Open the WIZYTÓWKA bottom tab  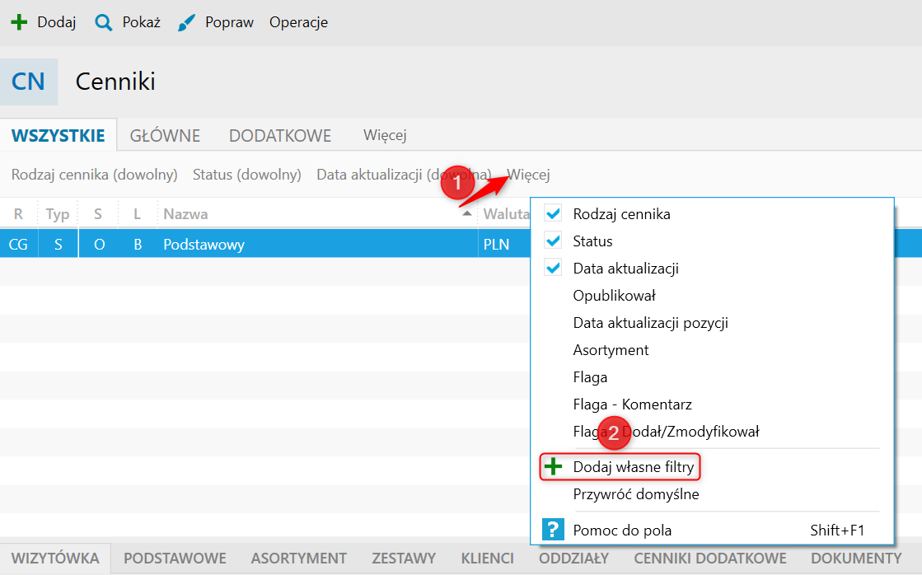point(55,558)
